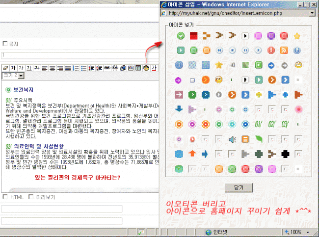Enable the HTML checkbox

coord(5,197)
